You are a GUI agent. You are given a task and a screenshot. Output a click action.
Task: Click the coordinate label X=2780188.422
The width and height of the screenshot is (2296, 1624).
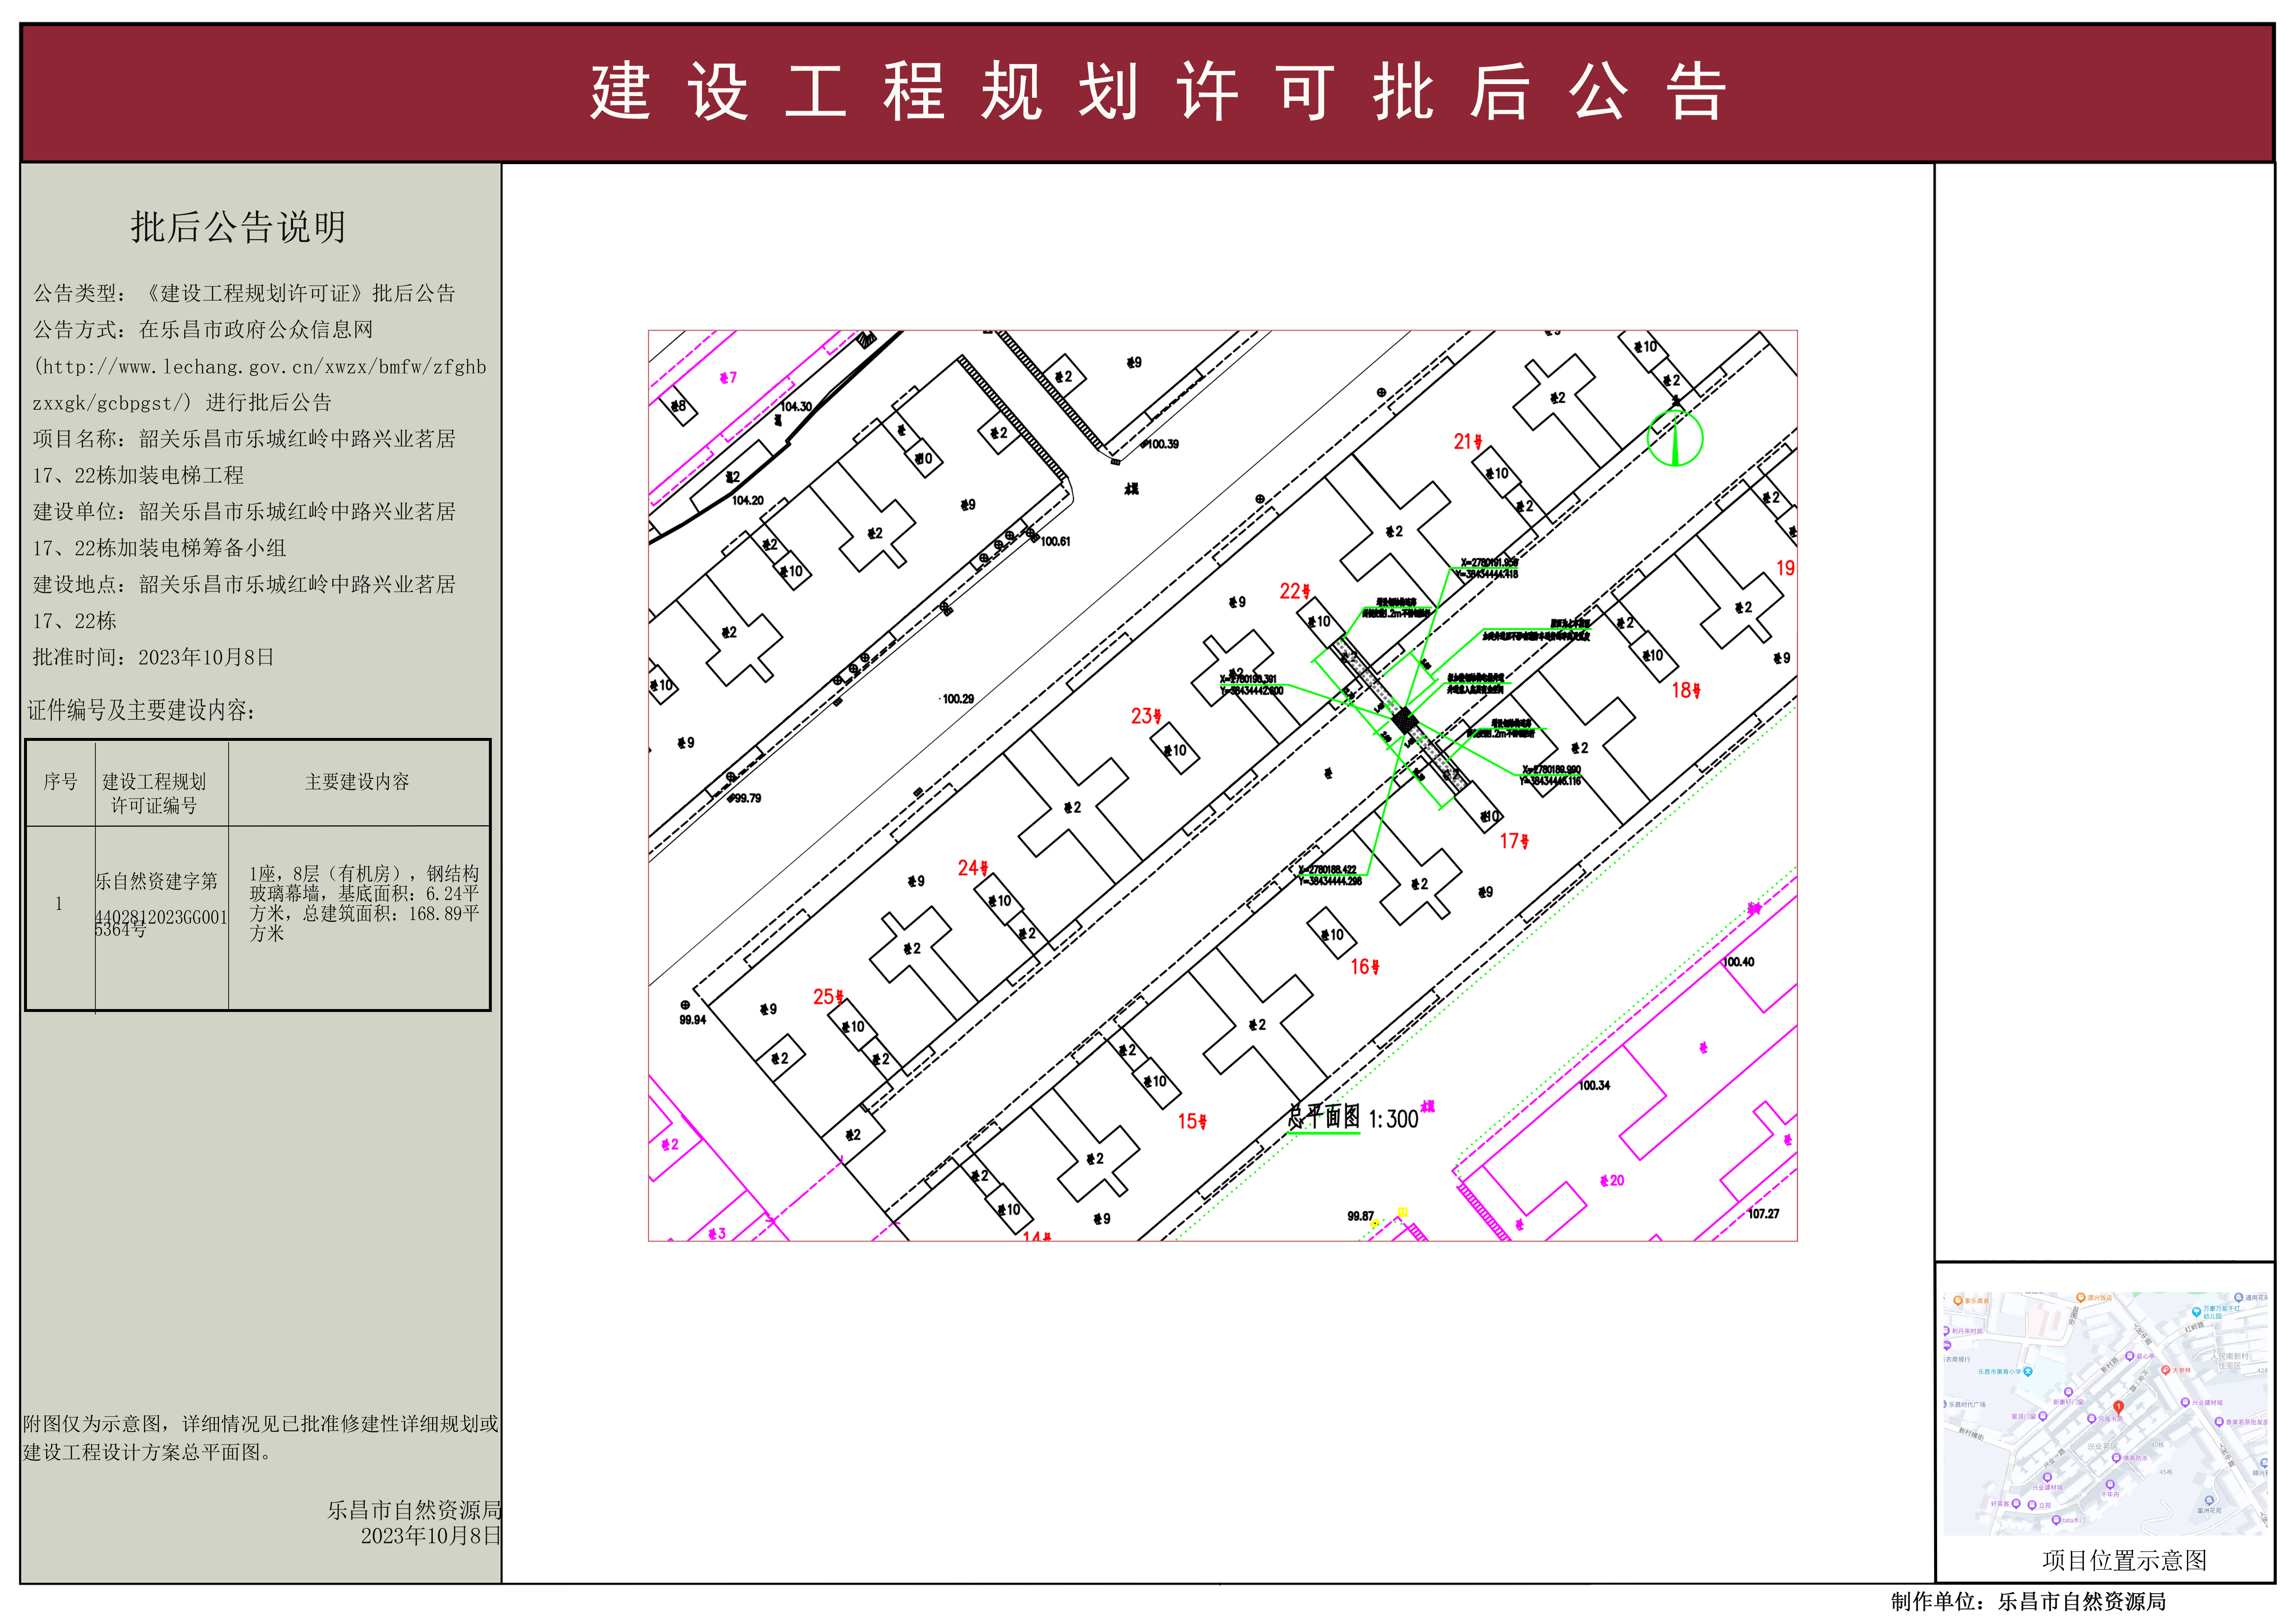pyautogui.click(x=1328, y=870)
